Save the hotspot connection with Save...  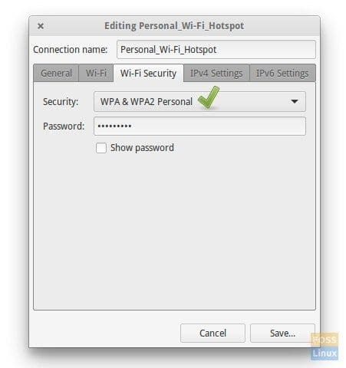coord(282,333)
